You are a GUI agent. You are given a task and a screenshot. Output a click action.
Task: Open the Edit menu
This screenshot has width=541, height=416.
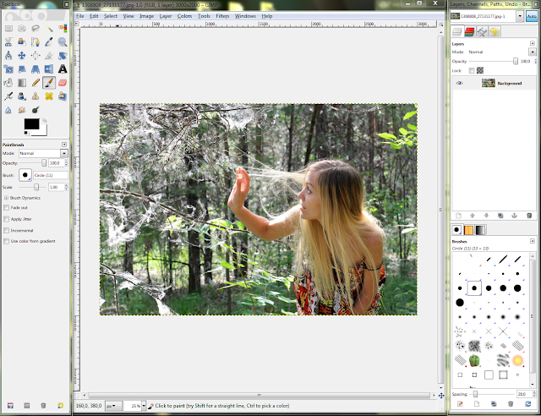click(94, 16)
